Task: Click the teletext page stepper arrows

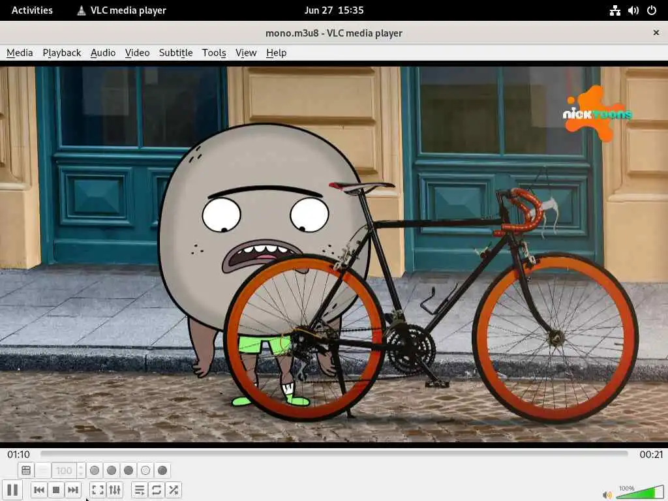Action: click(x=81, y=470)
